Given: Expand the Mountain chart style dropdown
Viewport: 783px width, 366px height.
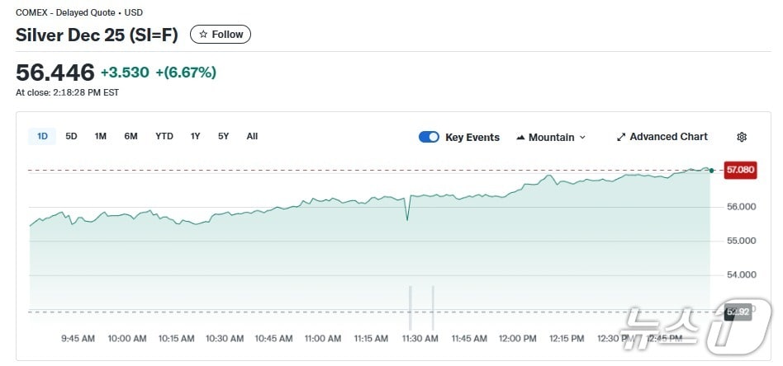Looking at the screenshot, I should 581,138.
